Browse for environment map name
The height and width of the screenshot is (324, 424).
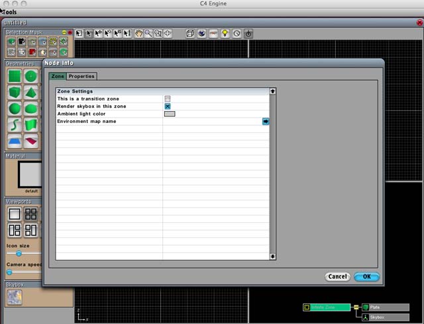(x=266, y=122)
